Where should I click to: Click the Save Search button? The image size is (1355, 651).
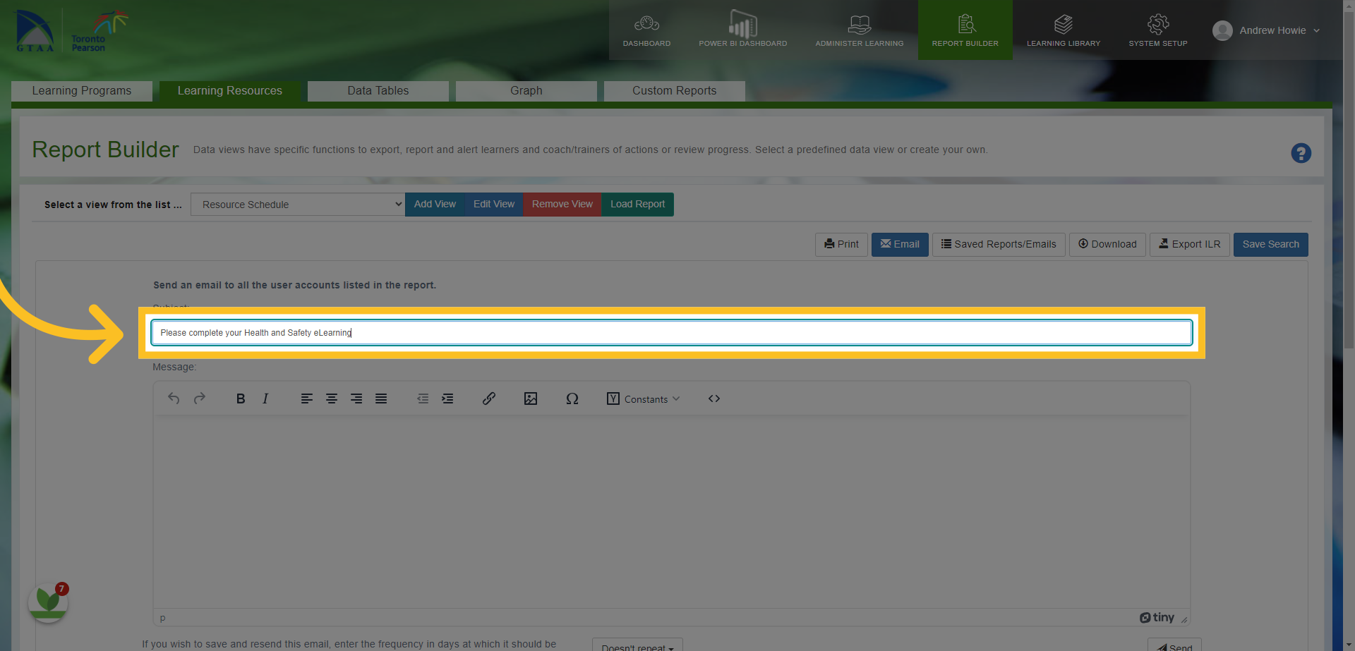(1271, 245)
